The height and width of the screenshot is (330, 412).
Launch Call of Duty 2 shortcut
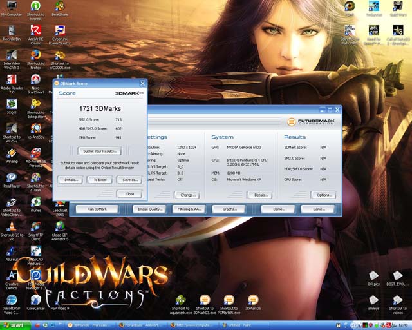398,34
